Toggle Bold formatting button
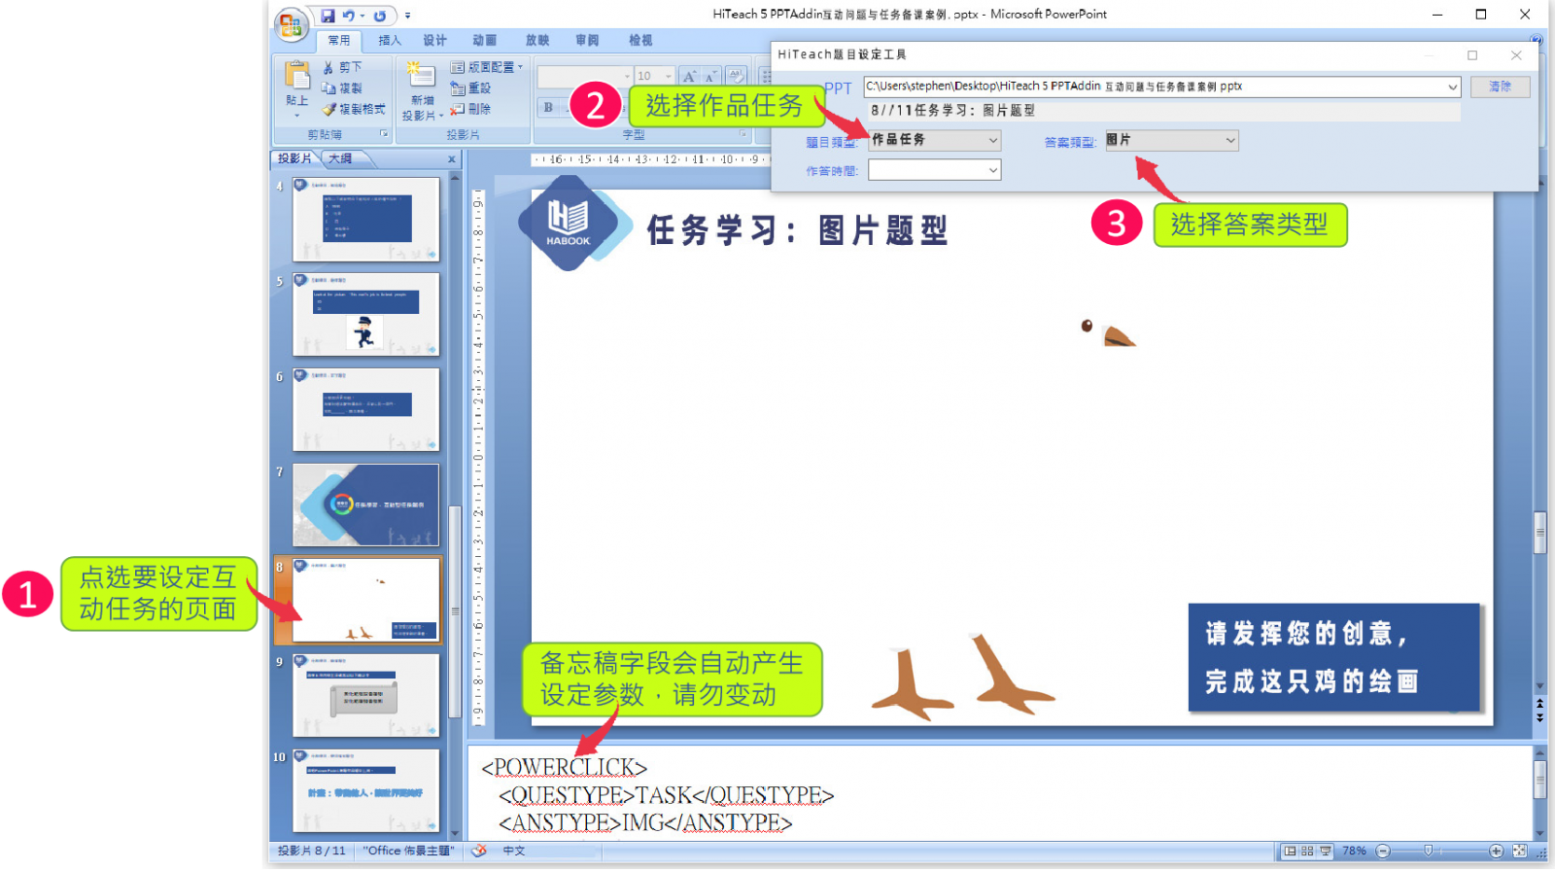 (x=548, y=108)
